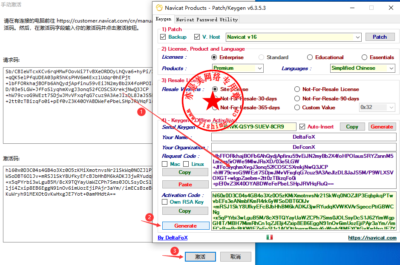400x265 pixels.
Task: Click the 请求码: label
Action: pyautogui.click(x=11, y=60)
